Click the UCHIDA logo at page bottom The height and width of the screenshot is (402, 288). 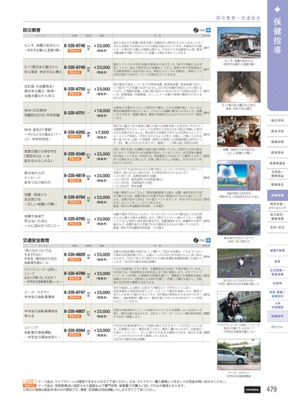pos(252,390)
